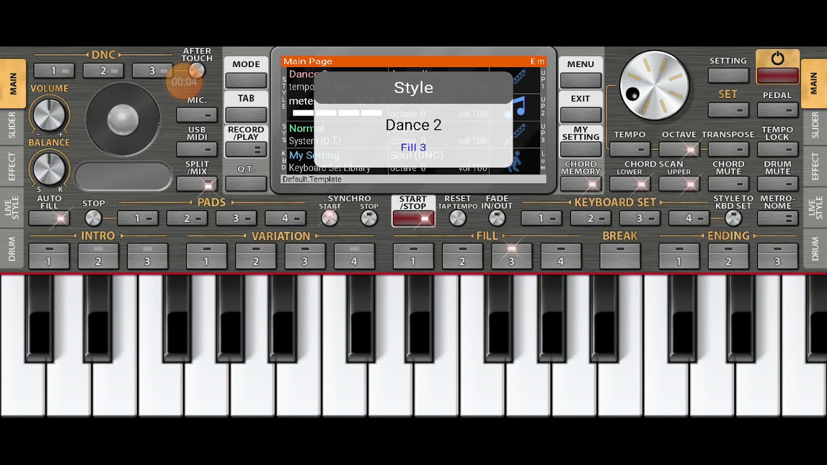Tap the long ribbon bar below joystick
The height and width of the screenshot is (465, 827).
click(123, 176)
